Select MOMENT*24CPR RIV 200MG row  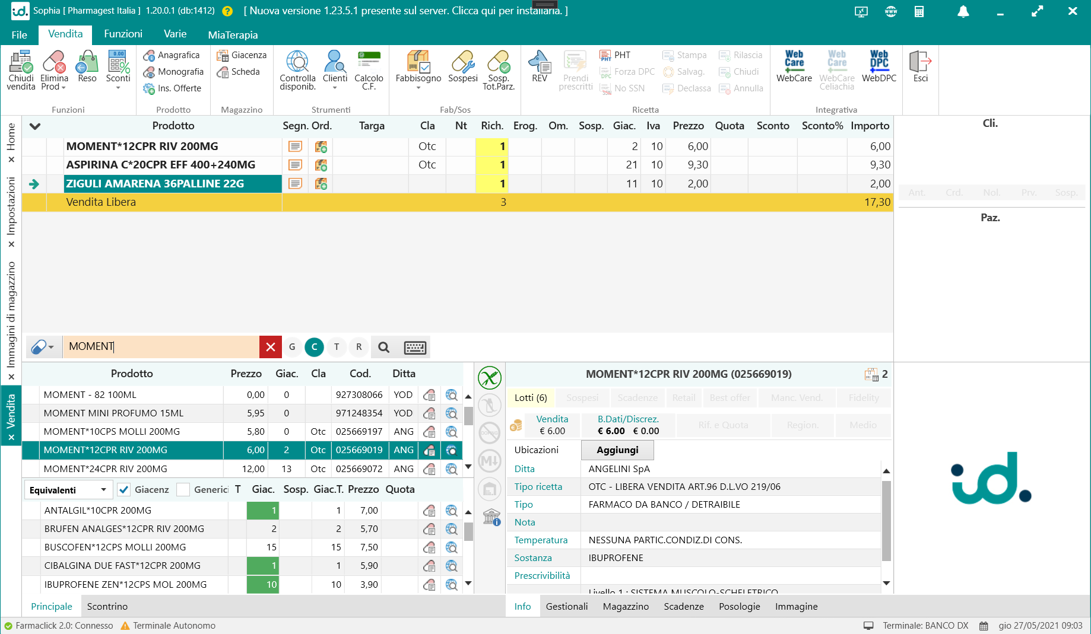pos(242,469)
